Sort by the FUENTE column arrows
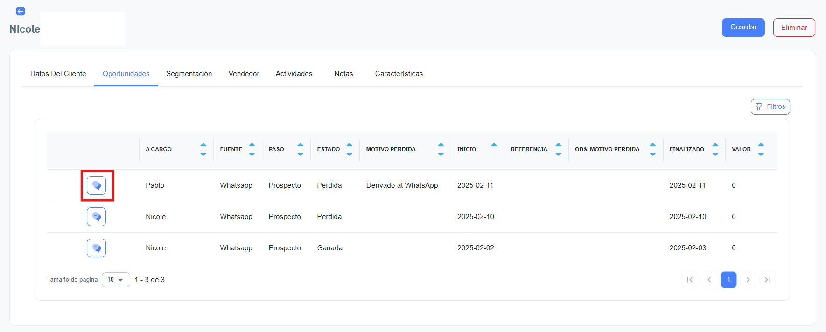 pyautogui.click(x=252, y=149)
